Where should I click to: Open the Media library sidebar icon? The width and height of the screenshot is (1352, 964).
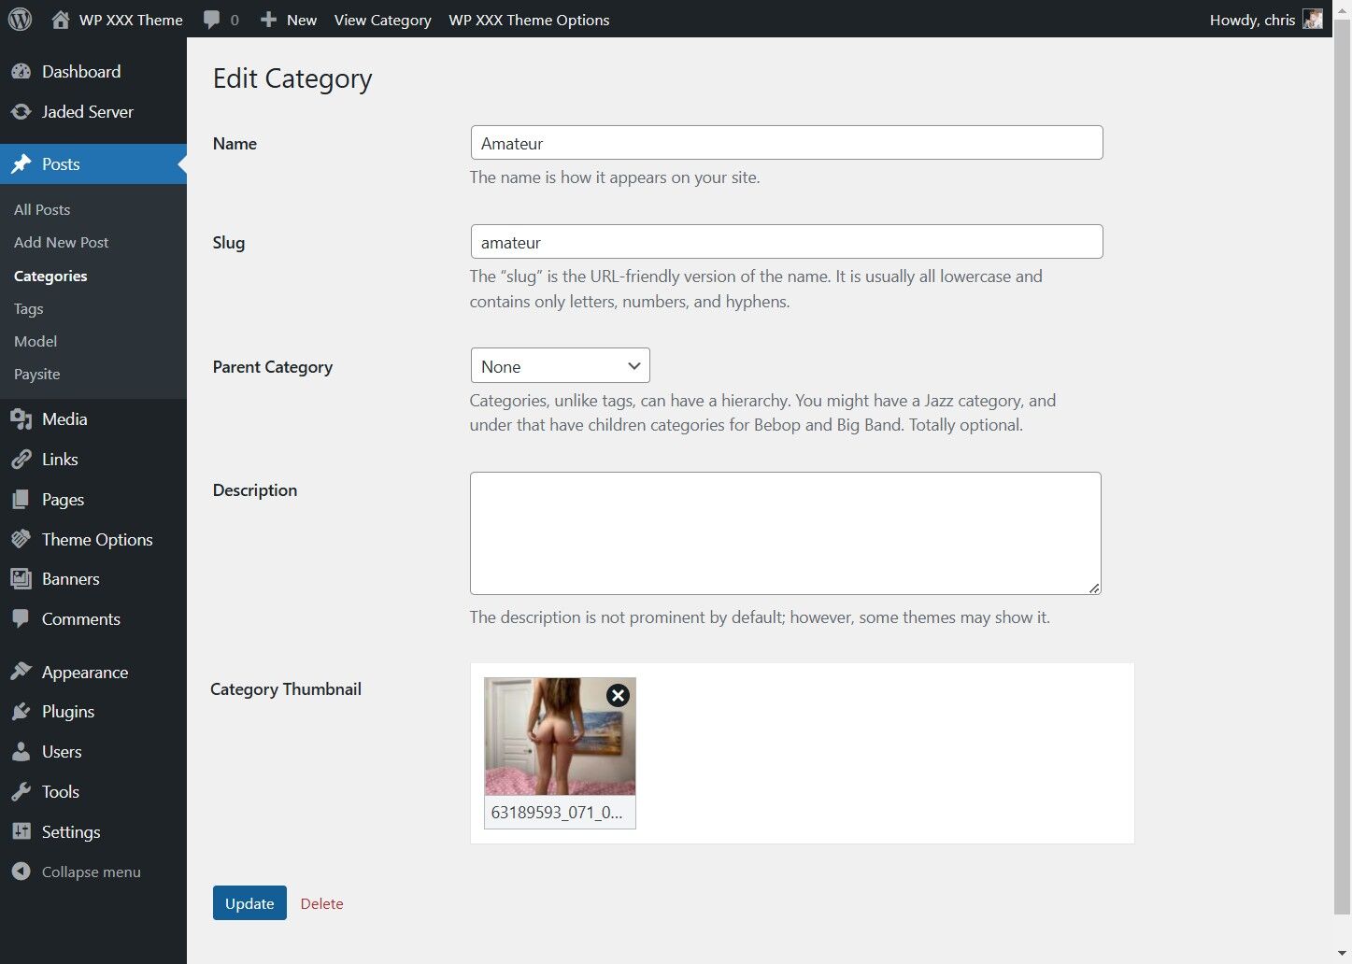coord(22,418)
